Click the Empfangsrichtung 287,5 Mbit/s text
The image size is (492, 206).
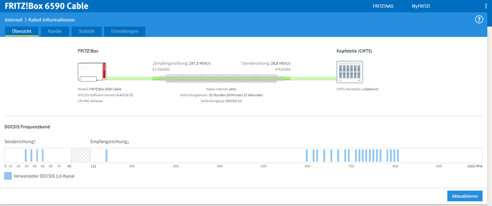tap(181, 63)
